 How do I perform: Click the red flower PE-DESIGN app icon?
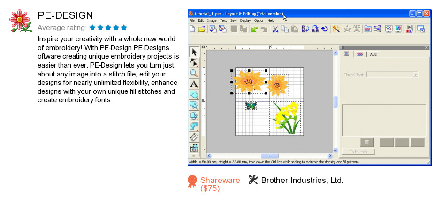[x=21, y=21]
